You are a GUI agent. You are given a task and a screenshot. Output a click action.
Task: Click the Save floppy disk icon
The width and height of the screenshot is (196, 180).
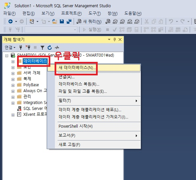(x=62, y=21)
